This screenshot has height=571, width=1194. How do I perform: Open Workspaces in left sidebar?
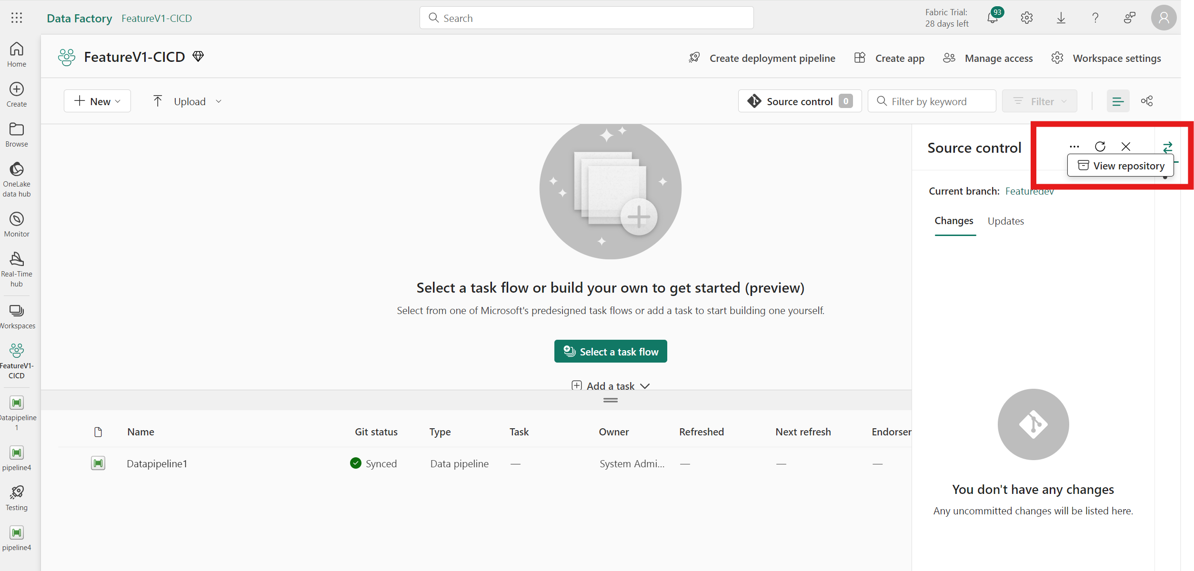pos(17,316)
